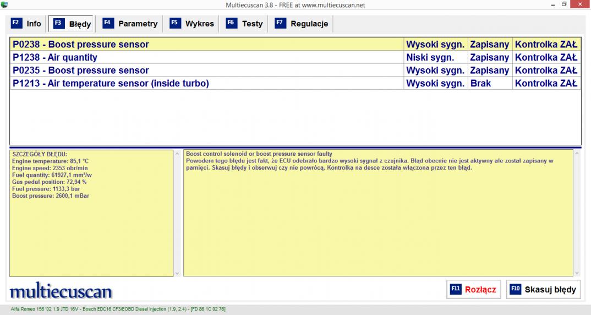Click the F7 key icon
Image resolution: width=591 pixels, height=315 pixels.
pos(280,23)
